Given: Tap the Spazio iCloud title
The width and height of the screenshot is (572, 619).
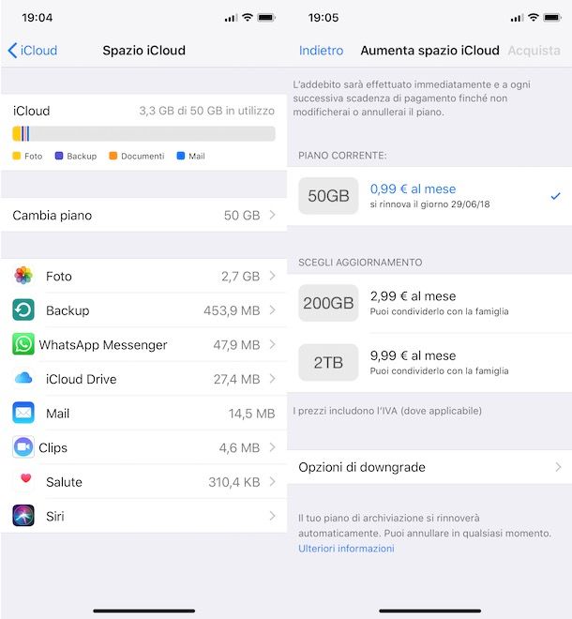Looking at the screenshot, I should click(x=143, y=51).
